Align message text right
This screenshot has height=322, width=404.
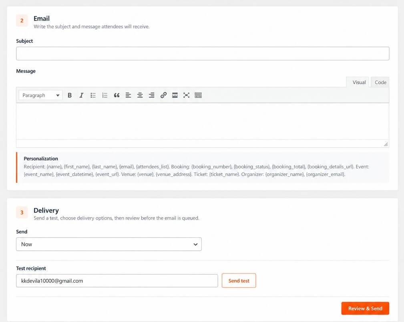coord(151,95)
